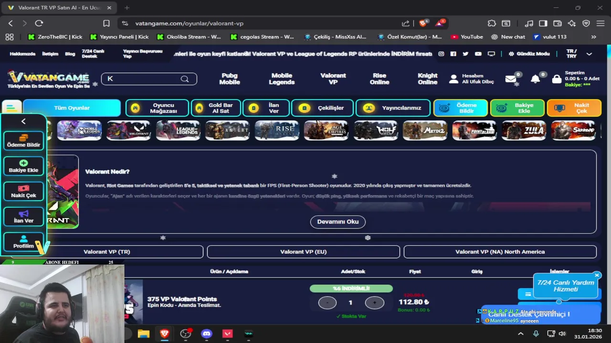Select the Metin2 game thumbnail

coord(425,131)
